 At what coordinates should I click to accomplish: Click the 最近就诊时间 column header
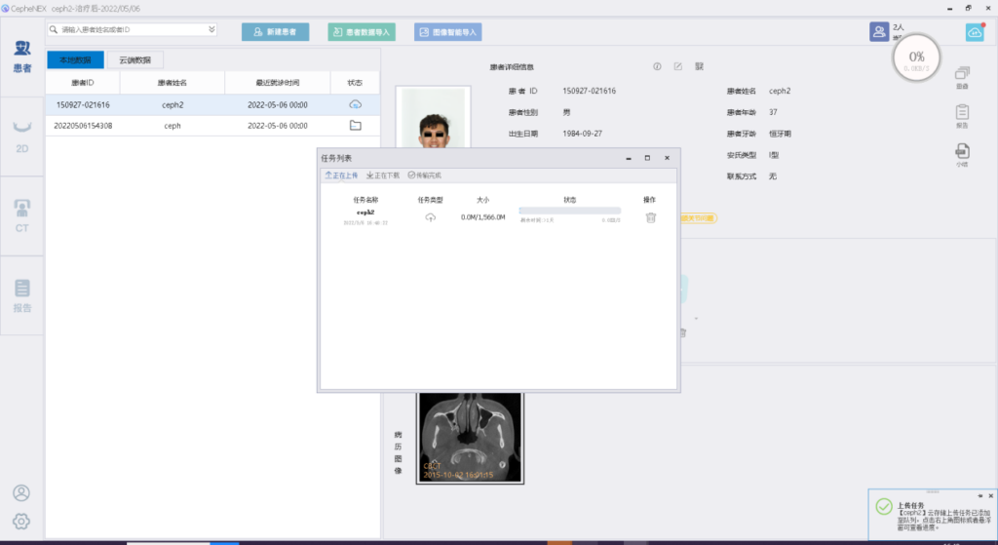point(278,83)
